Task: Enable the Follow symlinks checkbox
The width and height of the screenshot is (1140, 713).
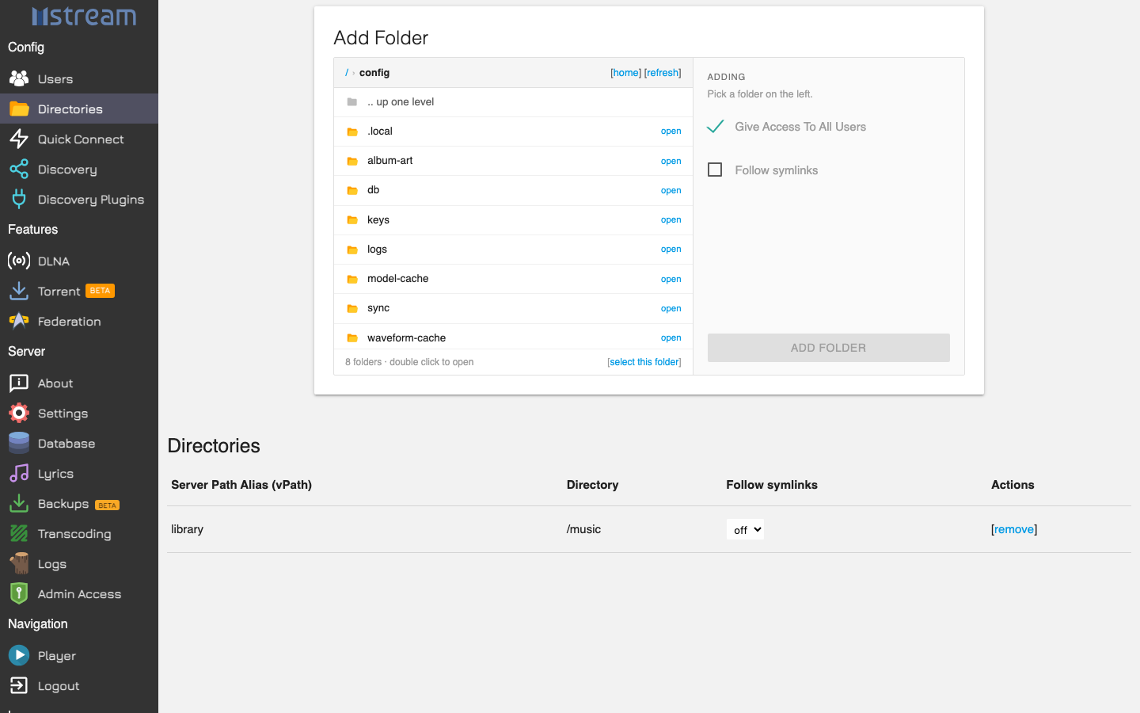Action: click(x=715, y=170)
